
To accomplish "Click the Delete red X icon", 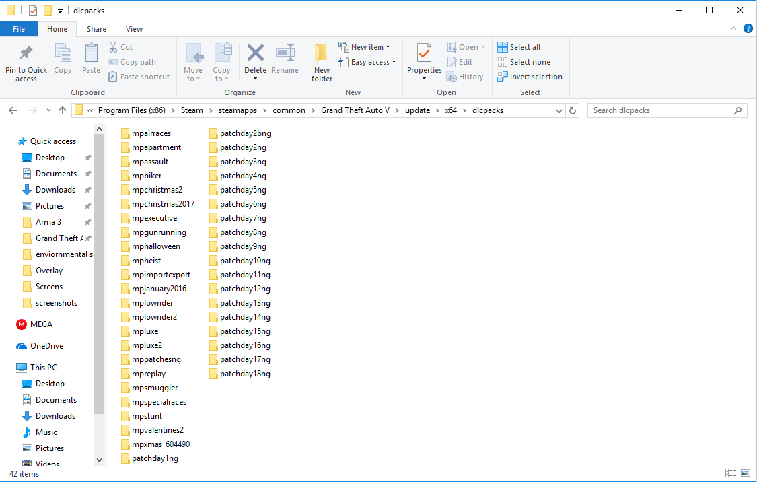I will [256, 53].
